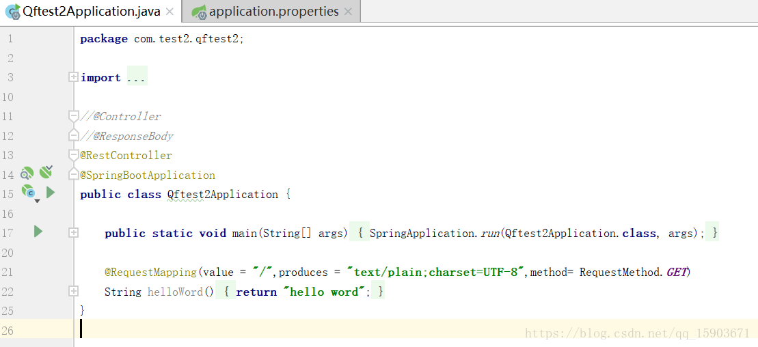
Task: Click the @RequestMapping annotation
Action: point(150,272)
